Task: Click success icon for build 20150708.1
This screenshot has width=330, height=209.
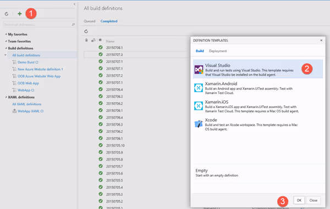Action: click(x=101, y=47)
